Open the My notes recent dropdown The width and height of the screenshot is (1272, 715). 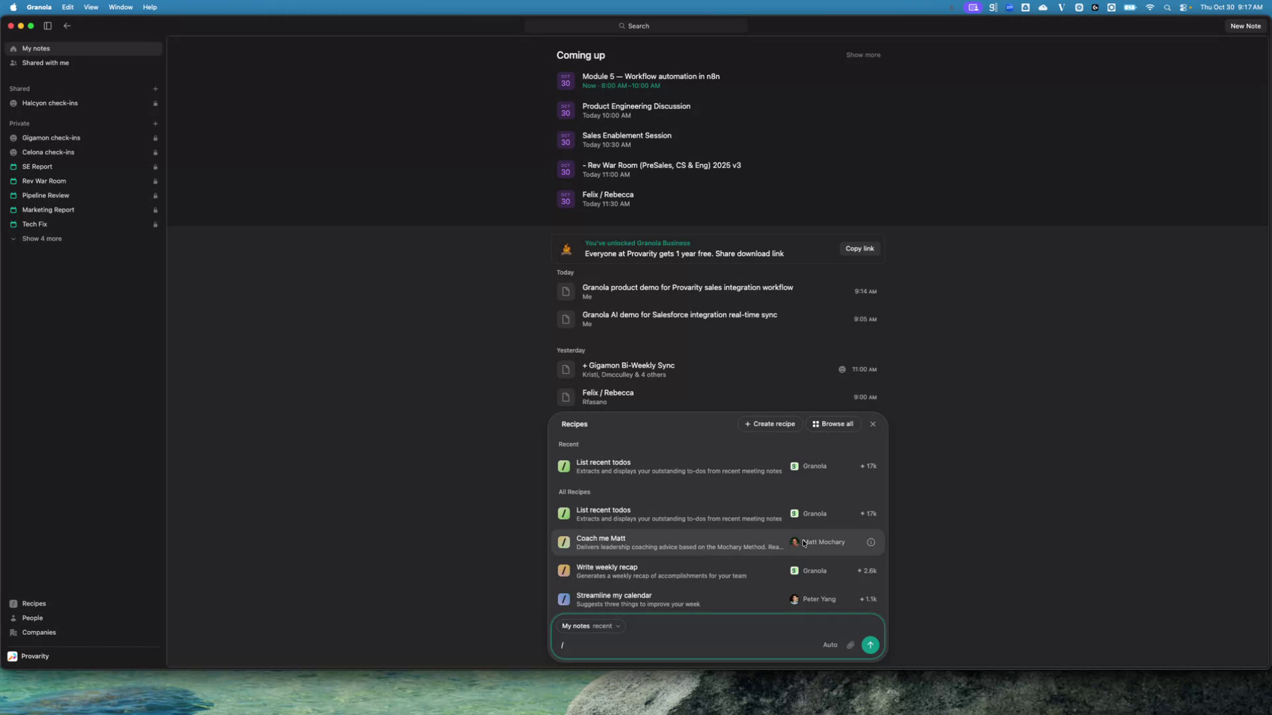point(591,626)
